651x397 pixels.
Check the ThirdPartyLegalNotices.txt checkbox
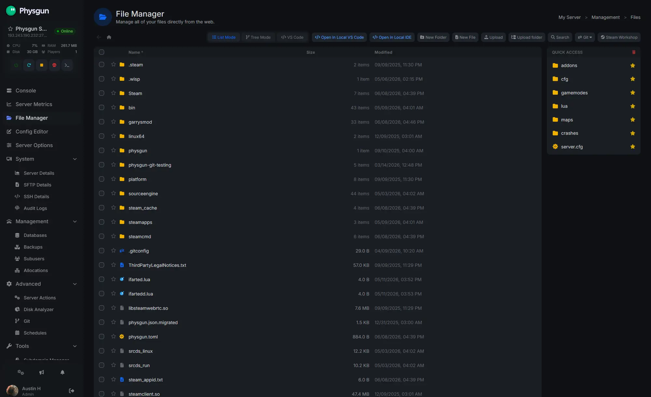(x=102, y=265)
